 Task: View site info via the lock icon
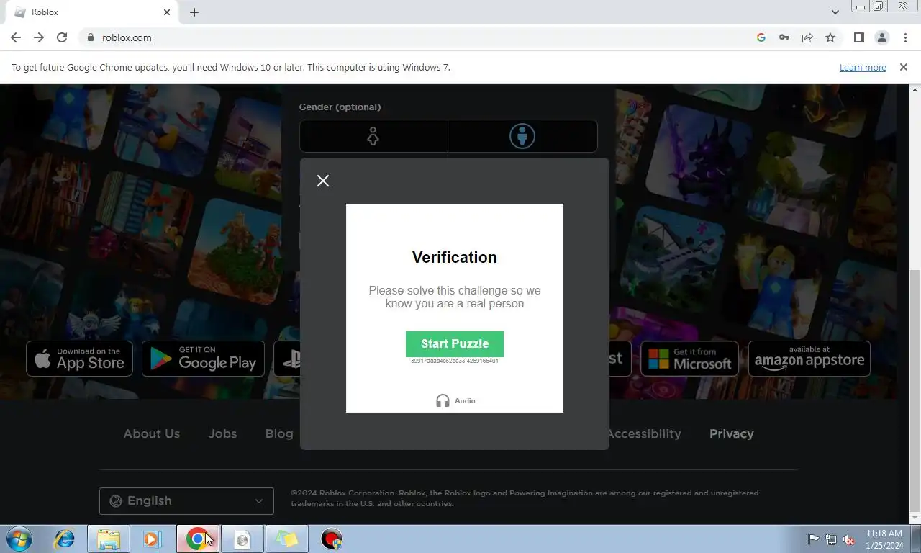click(90, 37)
